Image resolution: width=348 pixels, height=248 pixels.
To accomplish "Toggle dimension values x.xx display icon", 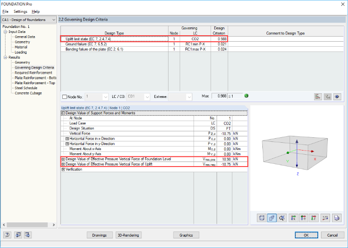I will pos(325,218).
